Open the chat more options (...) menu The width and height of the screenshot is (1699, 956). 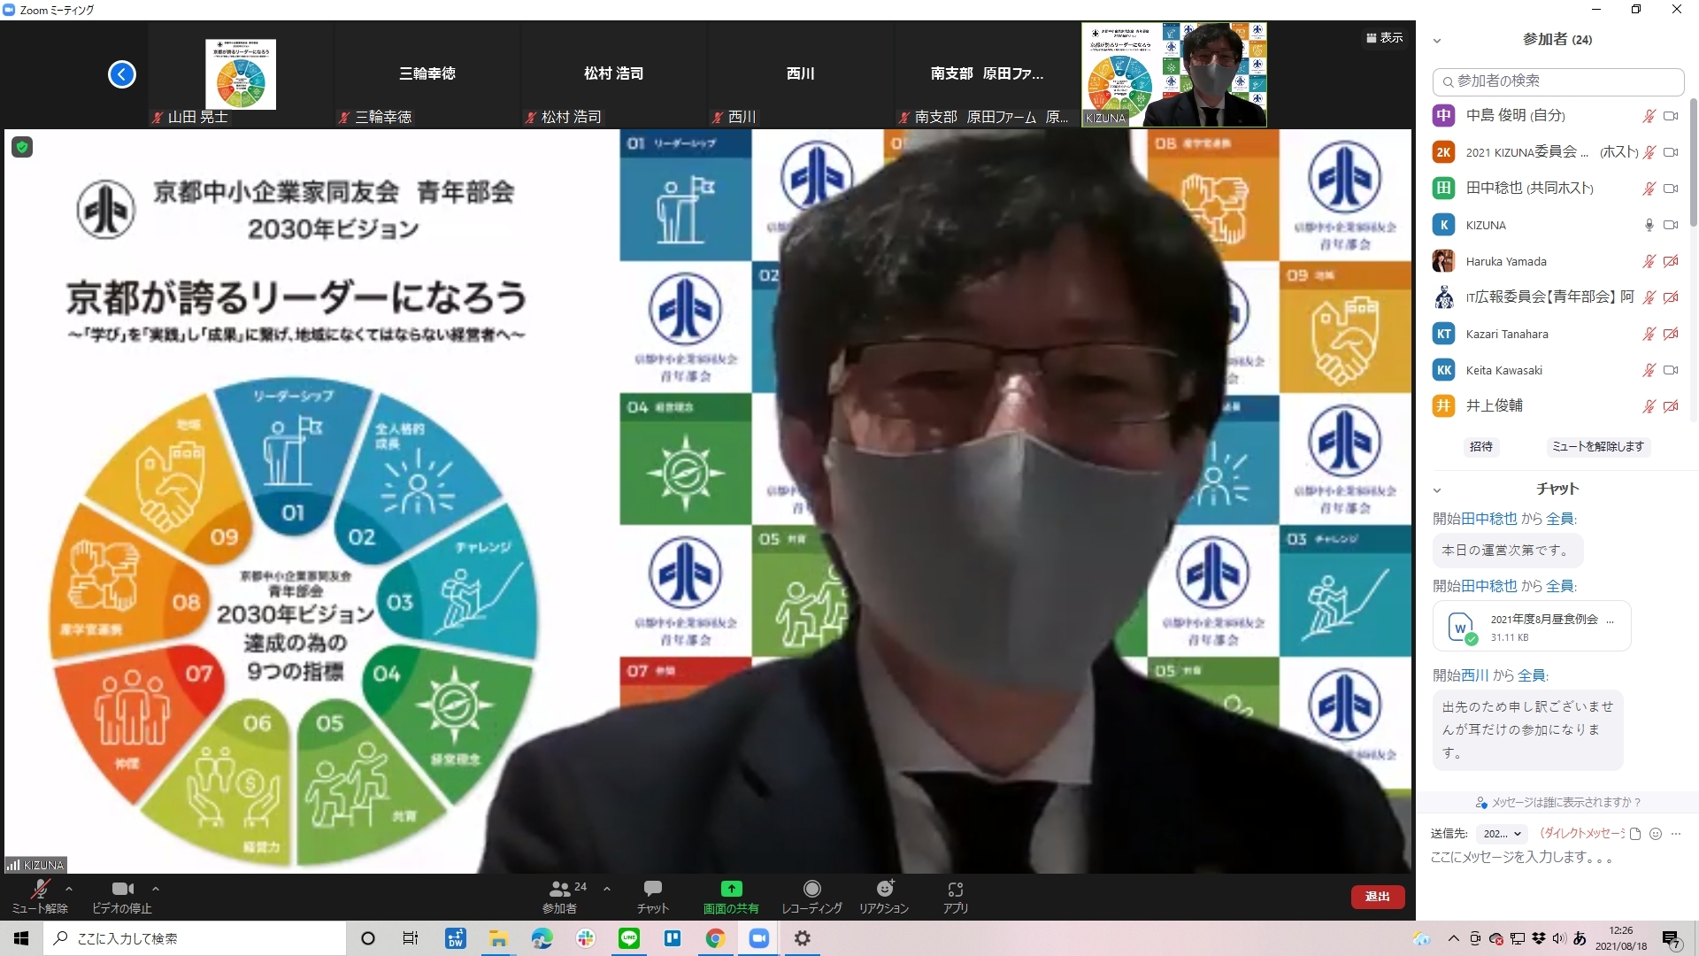[1675, 834]
